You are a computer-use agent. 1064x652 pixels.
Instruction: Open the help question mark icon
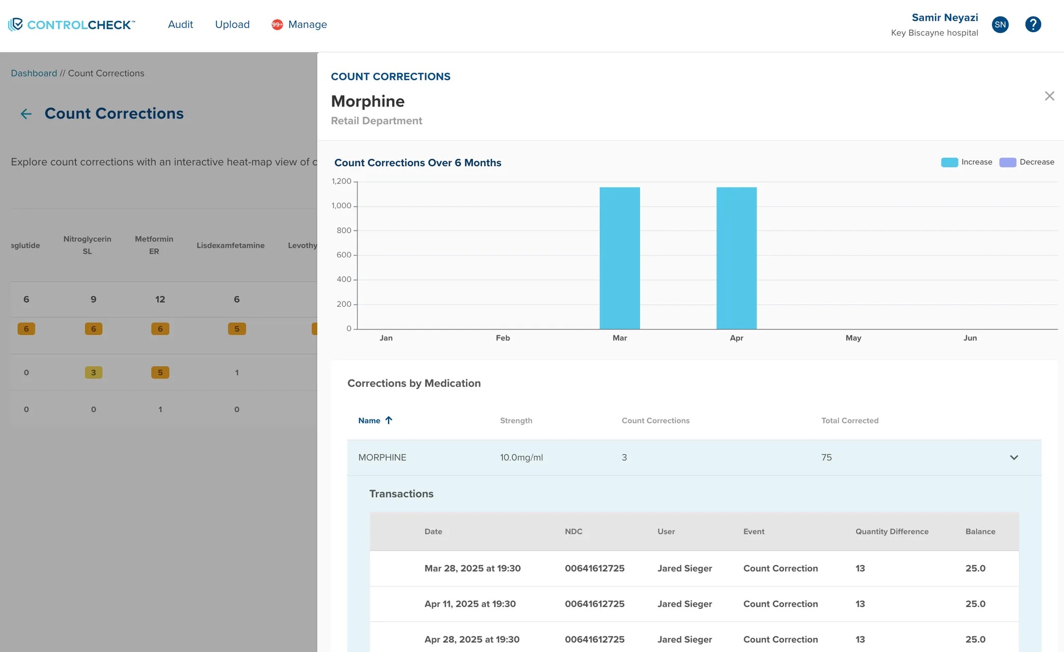point(1033,24)
